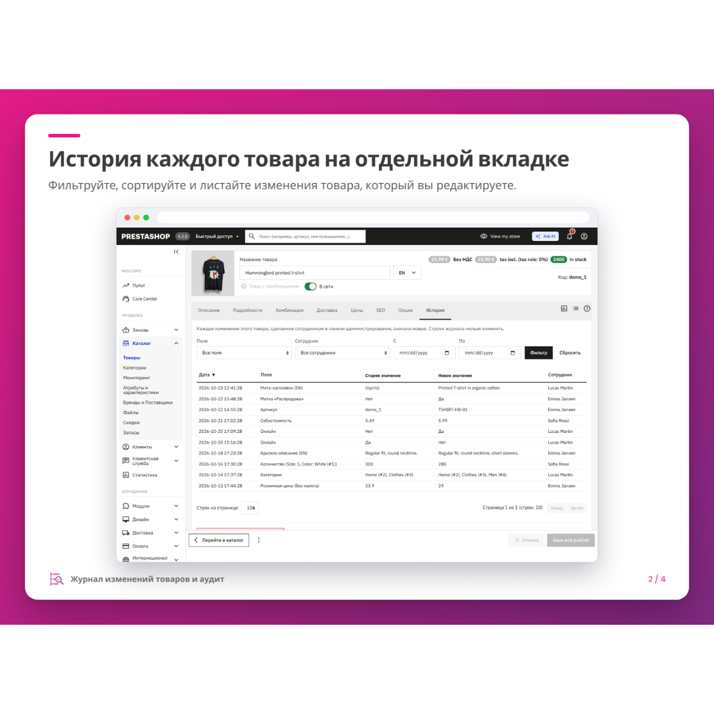Switch to the Комбинации tab
Image resolution: width=714 pixels, height=714 pixels.
tap(290, 310)
